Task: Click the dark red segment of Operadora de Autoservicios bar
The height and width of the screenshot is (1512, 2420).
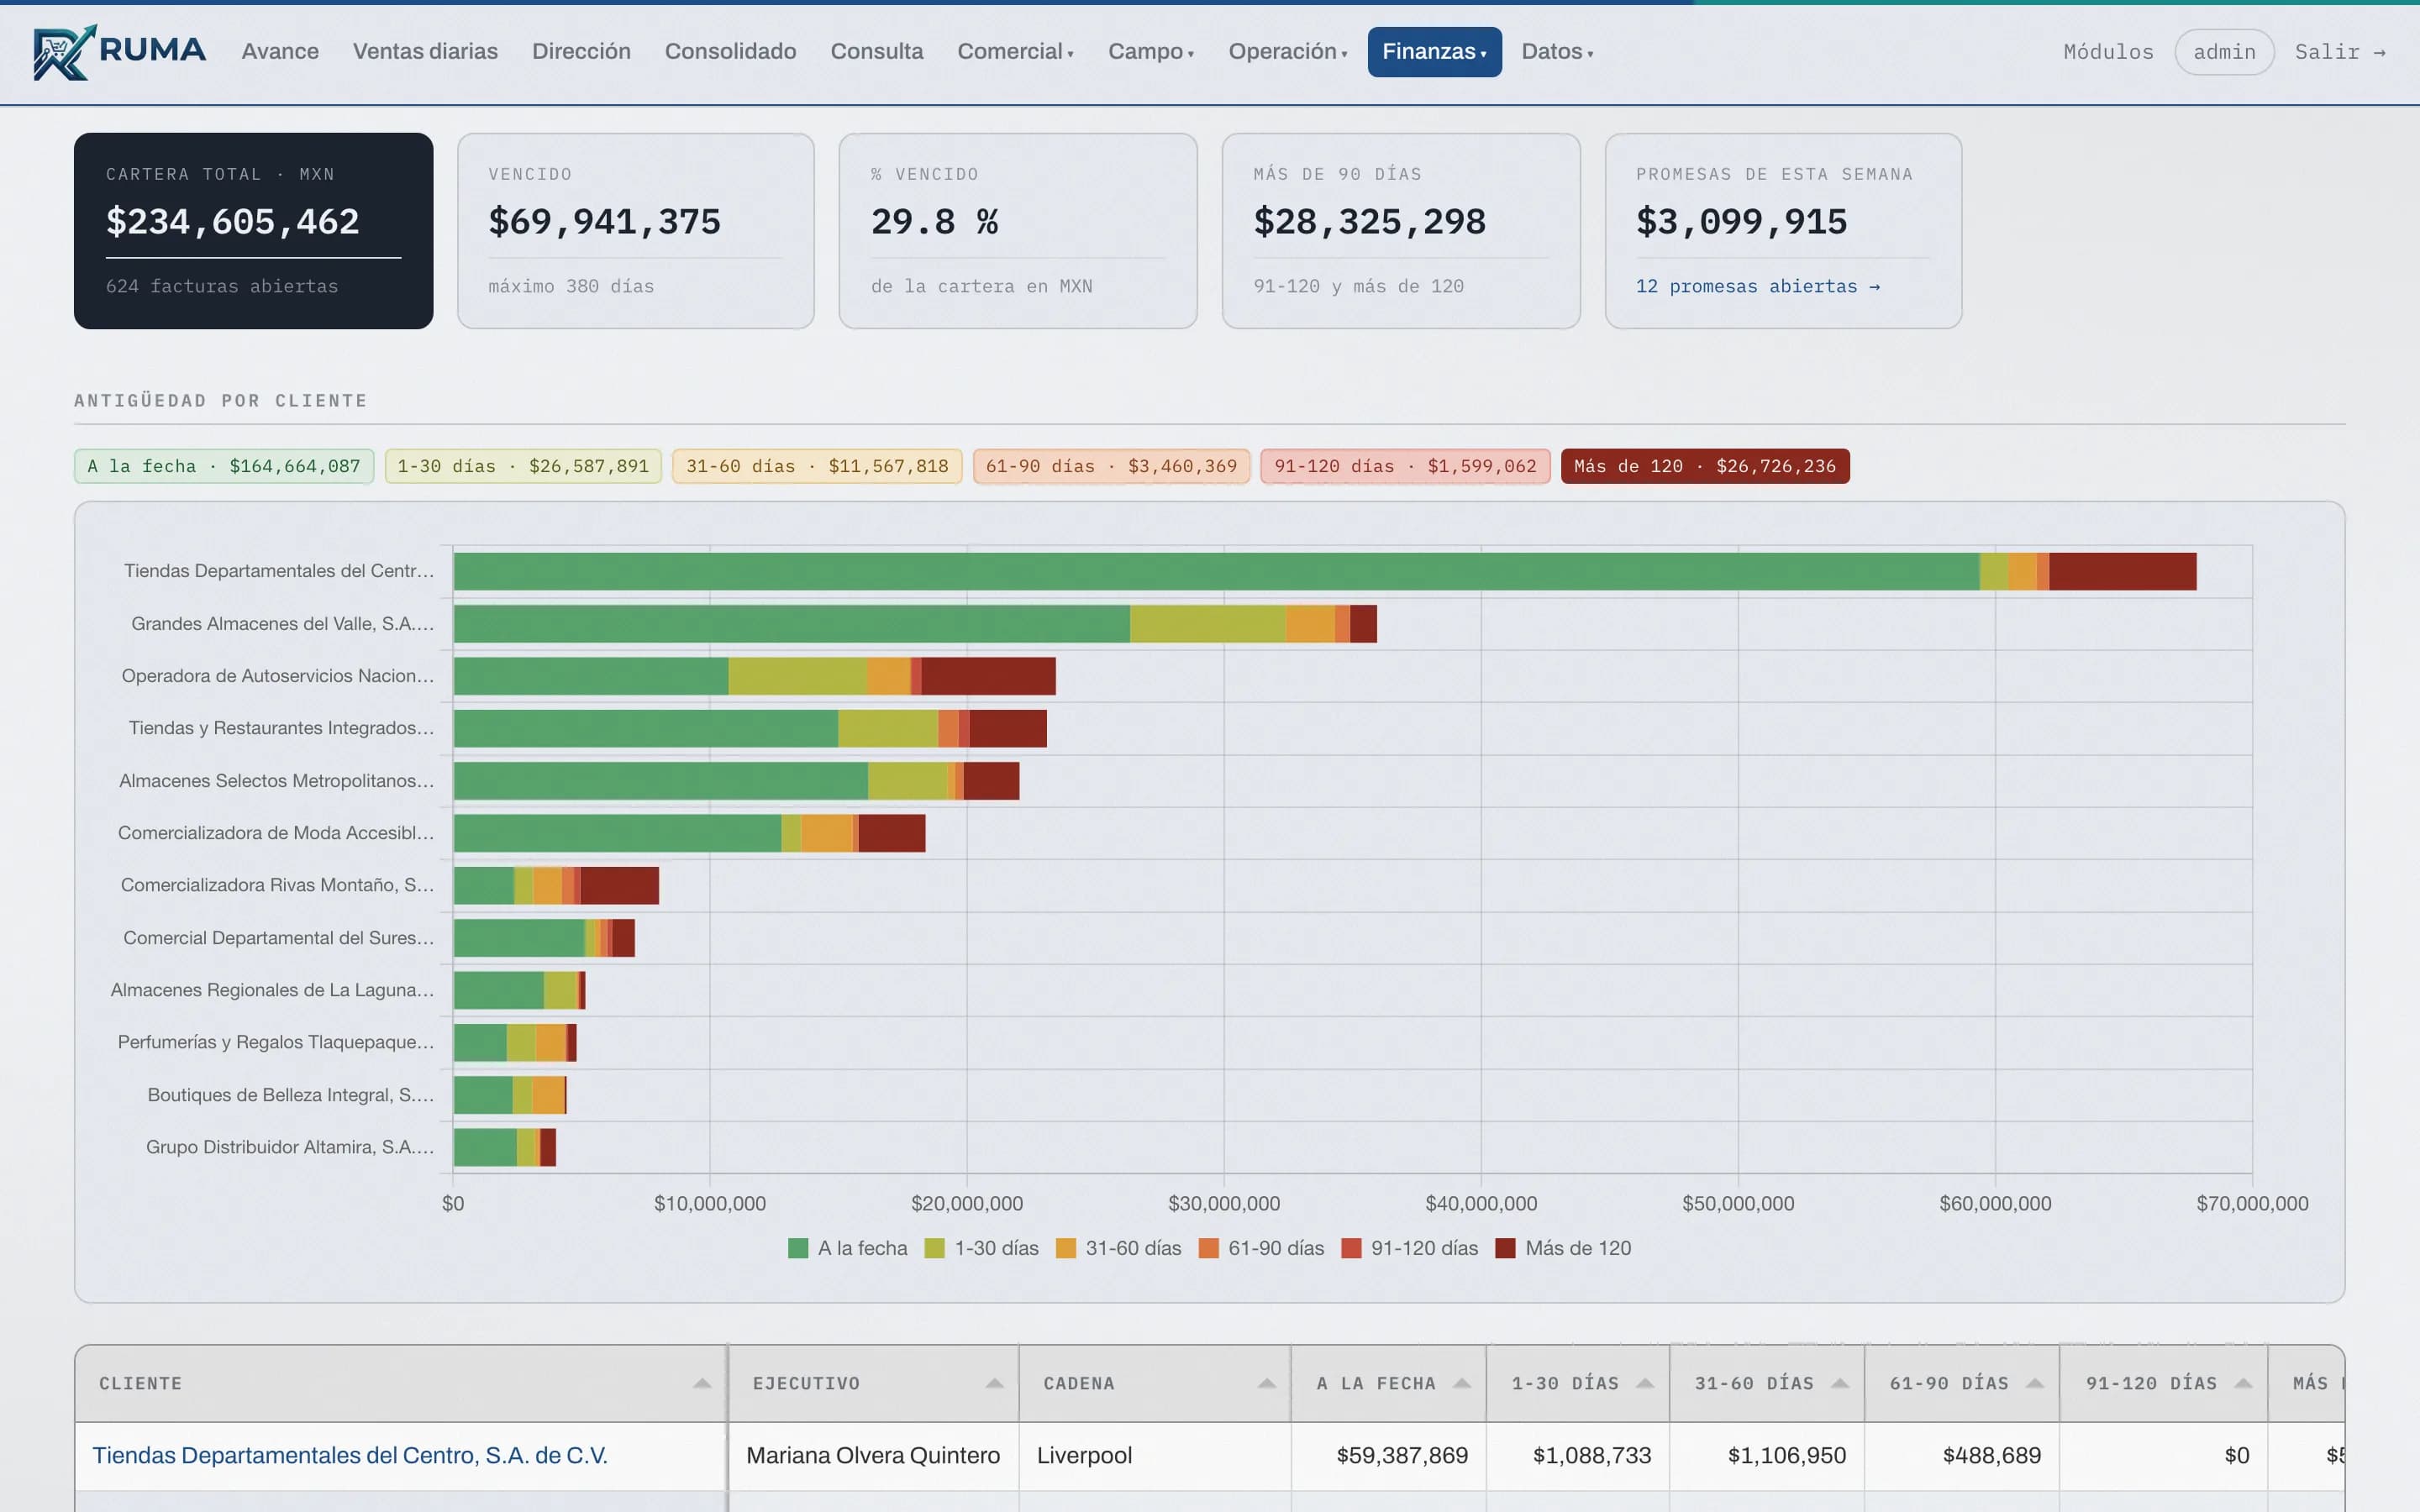Action: click(988, 676)
